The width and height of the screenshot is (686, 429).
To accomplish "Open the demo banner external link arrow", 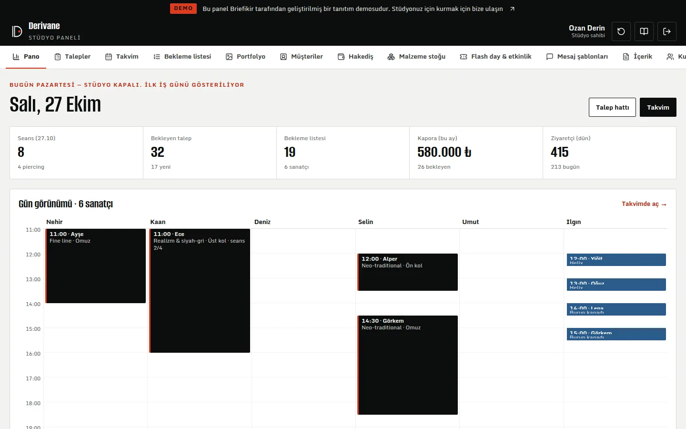I will (x=512, y=9).
